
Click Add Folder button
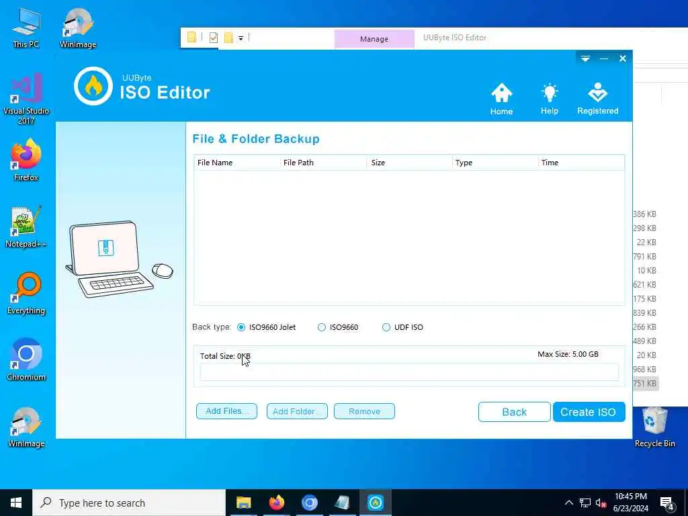[297, 411]
